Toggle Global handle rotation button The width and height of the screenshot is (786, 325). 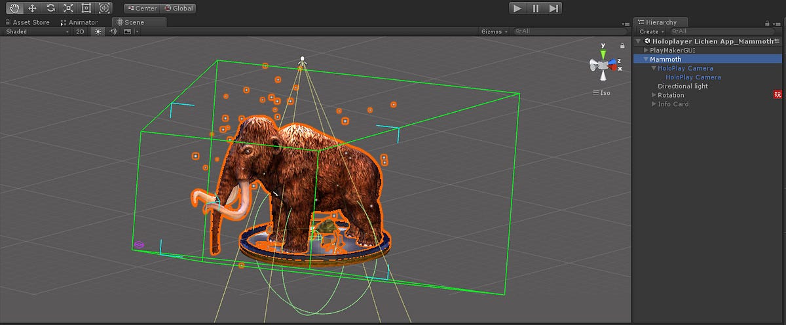pos(178,9)
